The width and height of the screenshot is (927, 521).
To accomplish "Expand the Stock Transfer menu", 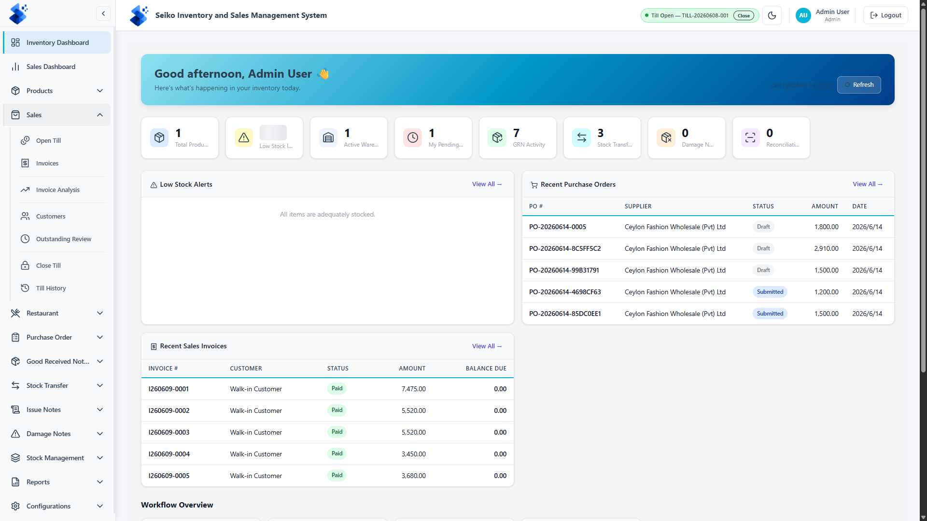I will [56, 385].
